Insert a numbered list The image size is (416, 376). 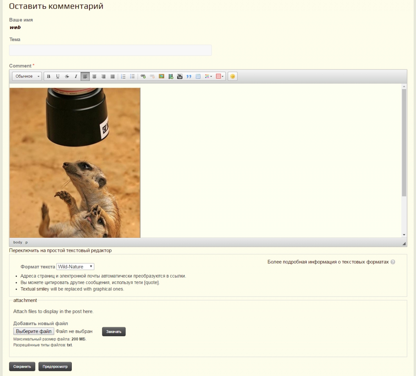(123, 76)
